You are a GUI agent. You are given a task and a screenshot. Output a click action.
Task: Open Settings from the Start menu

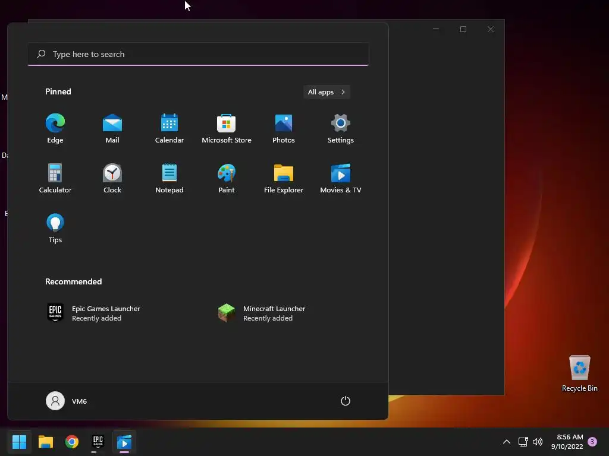(341, 129)
